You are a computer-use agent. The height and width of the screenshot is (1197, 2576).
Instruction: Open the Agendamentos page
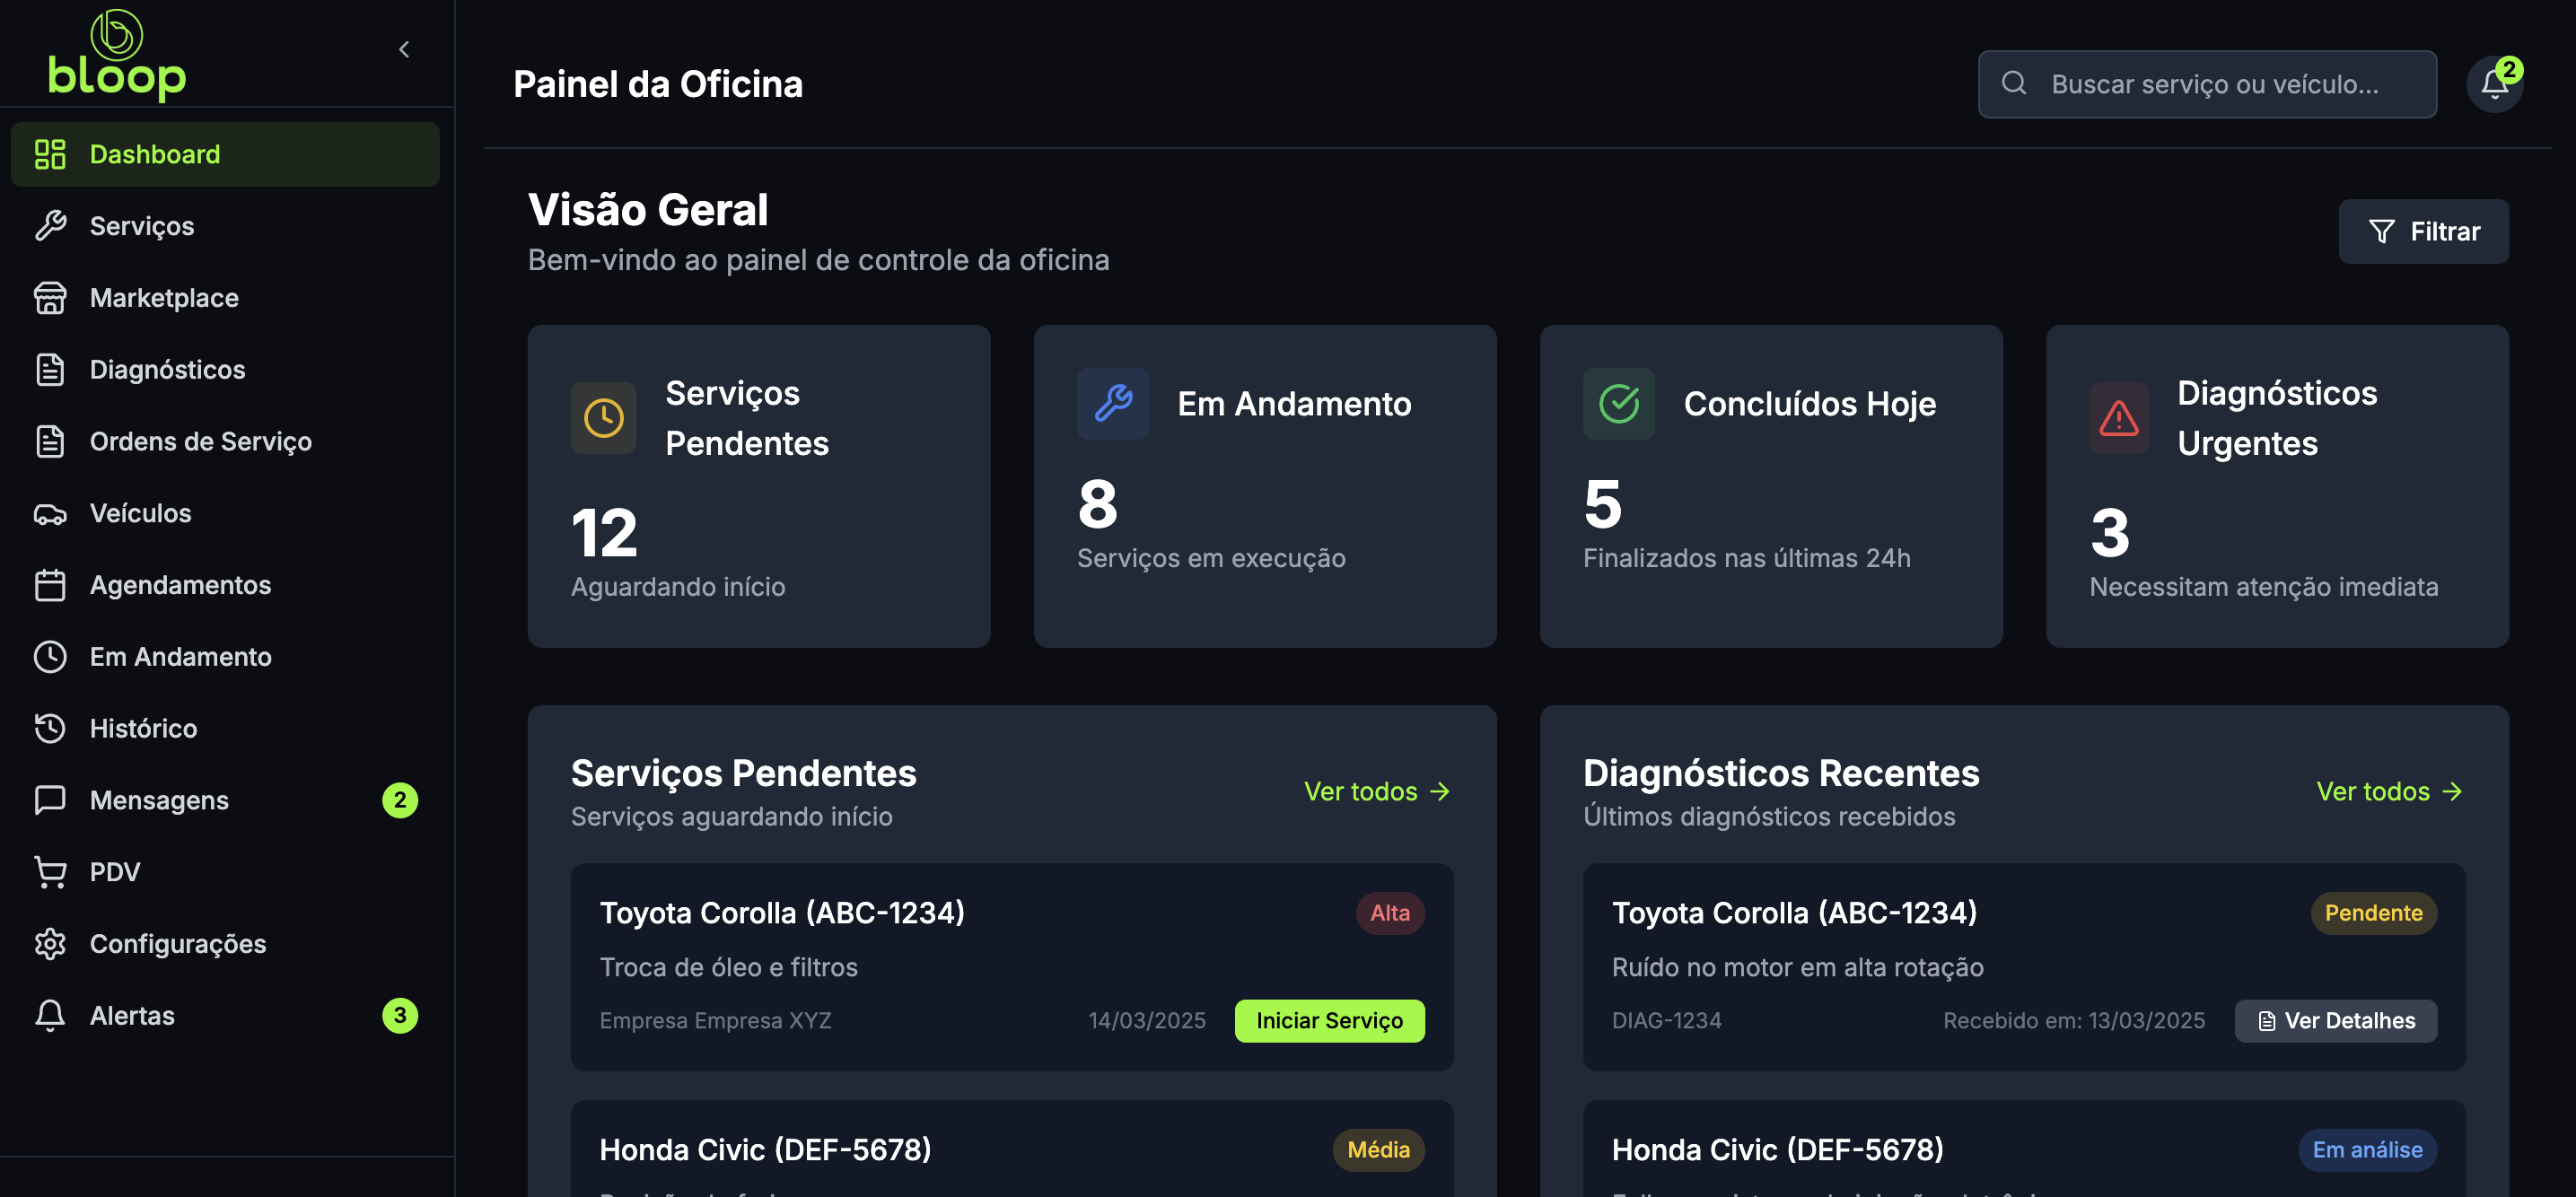coord(180,585)
